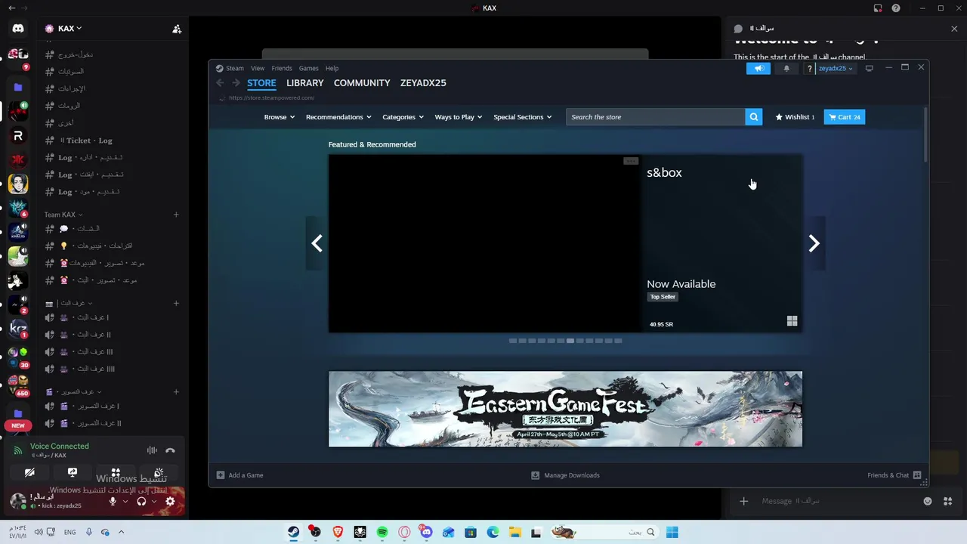
Task: Open microphone input options arrow in Discord
Action: tap(125, 501)
